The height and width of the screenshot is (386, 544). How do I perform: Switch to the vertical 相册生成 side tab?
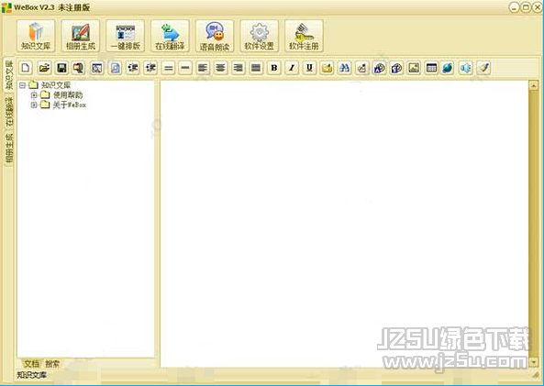tap(8, 149)
